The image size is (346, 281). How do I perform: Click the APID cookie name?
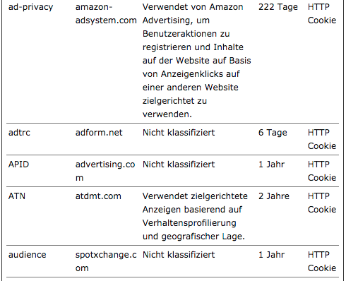click(x=18, y=165)
